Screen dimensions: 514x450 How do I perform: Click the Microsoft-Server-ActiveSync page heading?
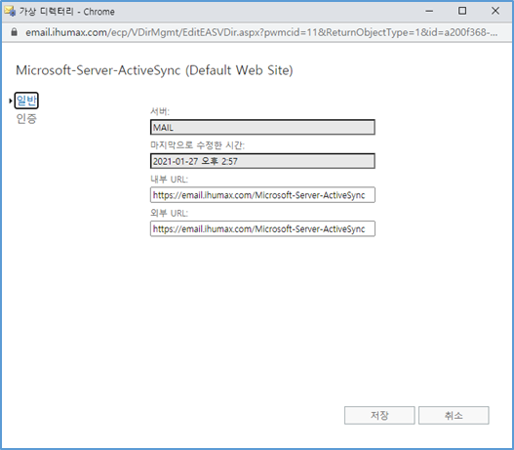(x=154, y=70)
